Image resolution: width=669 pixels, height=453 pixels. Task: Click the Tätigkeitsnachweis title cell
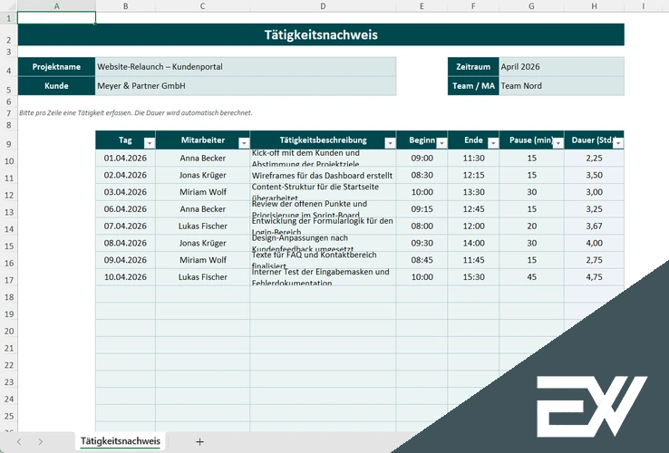pyautogui.click(x=321, y=34)
